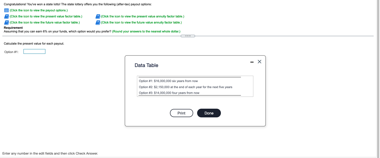Open the present value factor table icon

click(6, 16)
